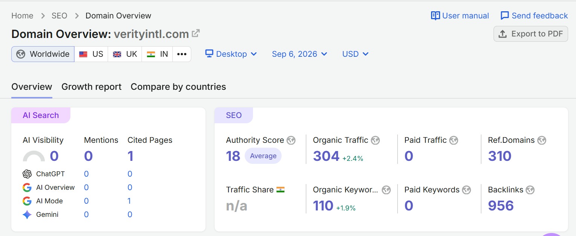
Task: Click Domain Overview in the breadcrumb
Action: coord(118,16)
